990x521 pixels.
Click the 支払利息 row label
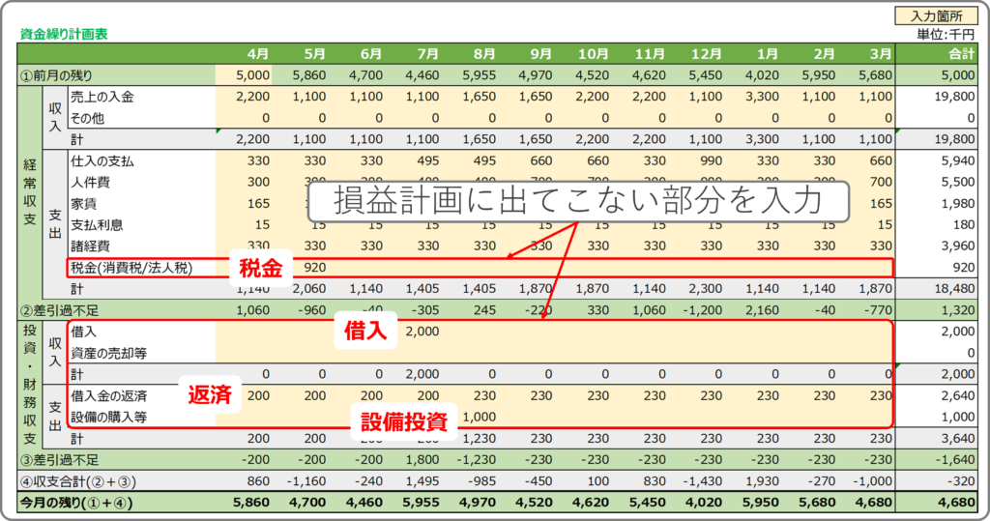tap(97, 225)
